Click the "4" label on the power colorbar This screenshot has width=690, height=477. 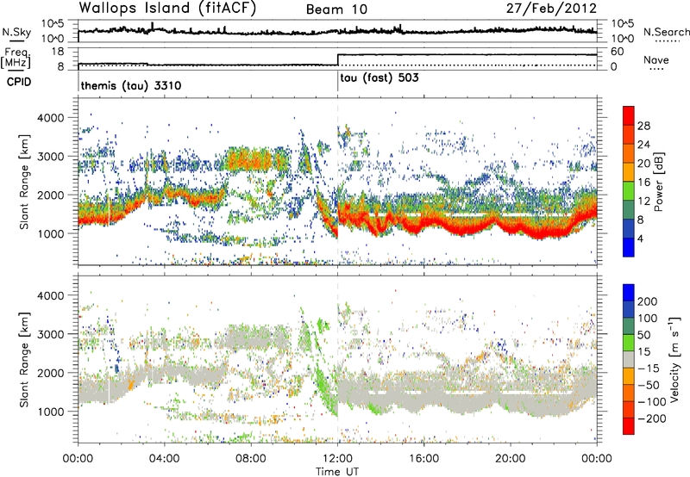tap(640, 238)
